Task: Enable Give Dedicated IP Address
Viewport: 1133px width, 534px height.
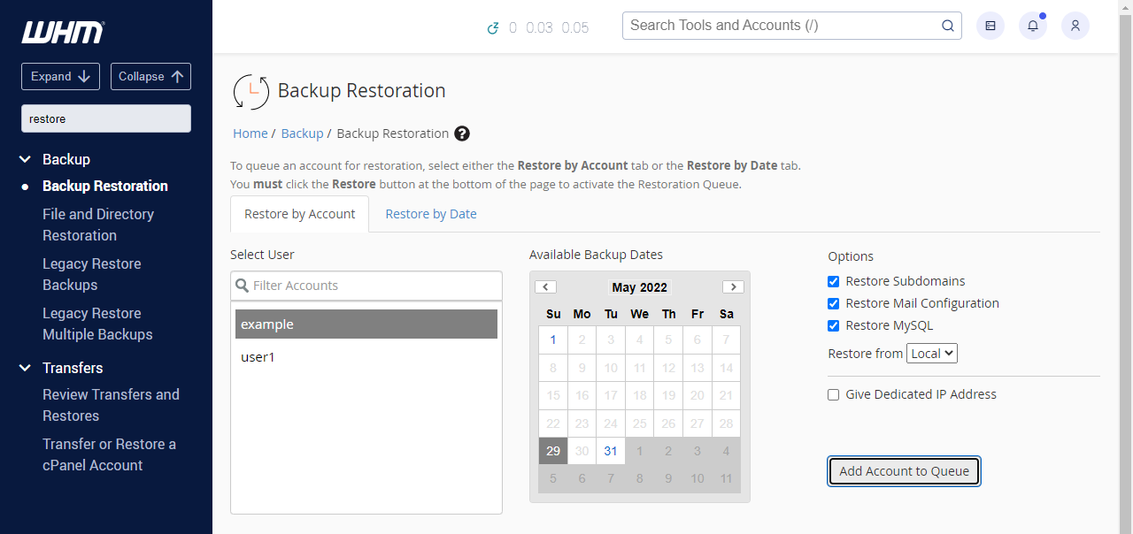Action: (833, 394)
